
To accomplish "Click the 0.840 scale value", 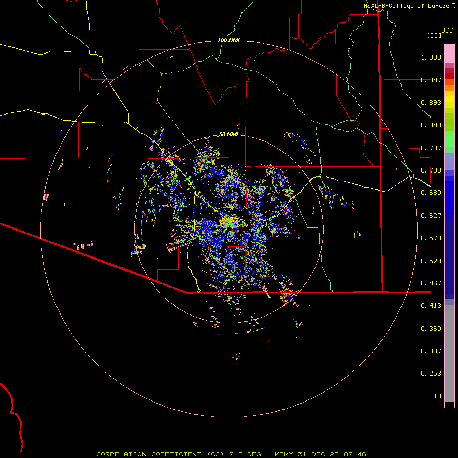I will [x=431, y=125].
